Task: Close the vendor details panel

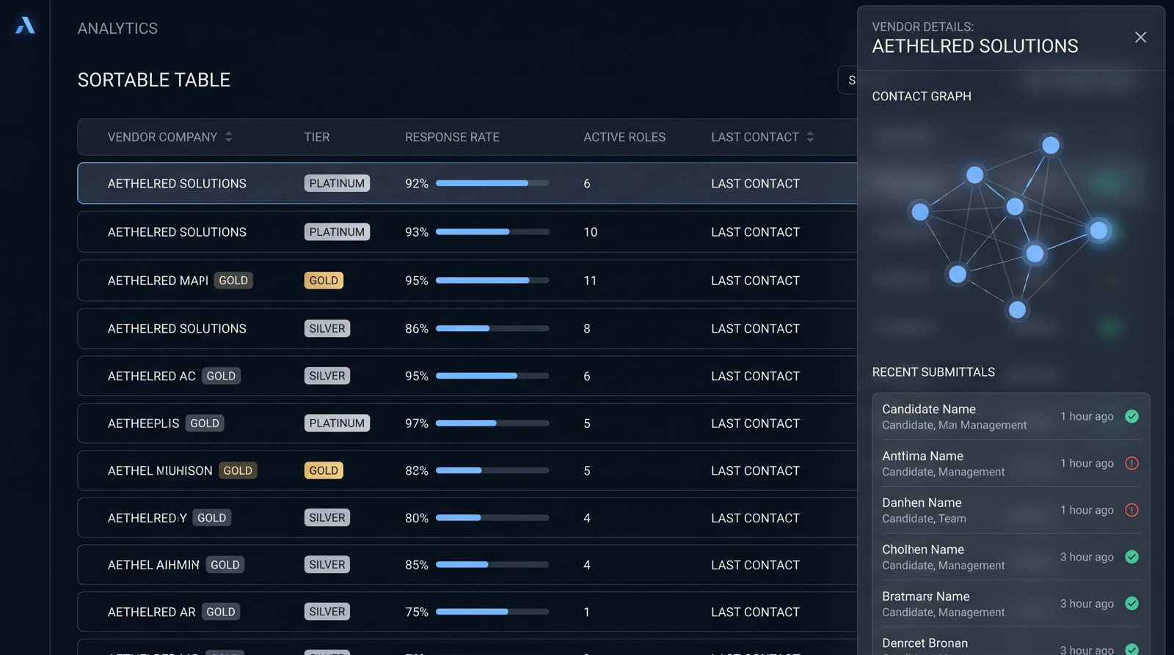Action: click(x=1140, y=37)
